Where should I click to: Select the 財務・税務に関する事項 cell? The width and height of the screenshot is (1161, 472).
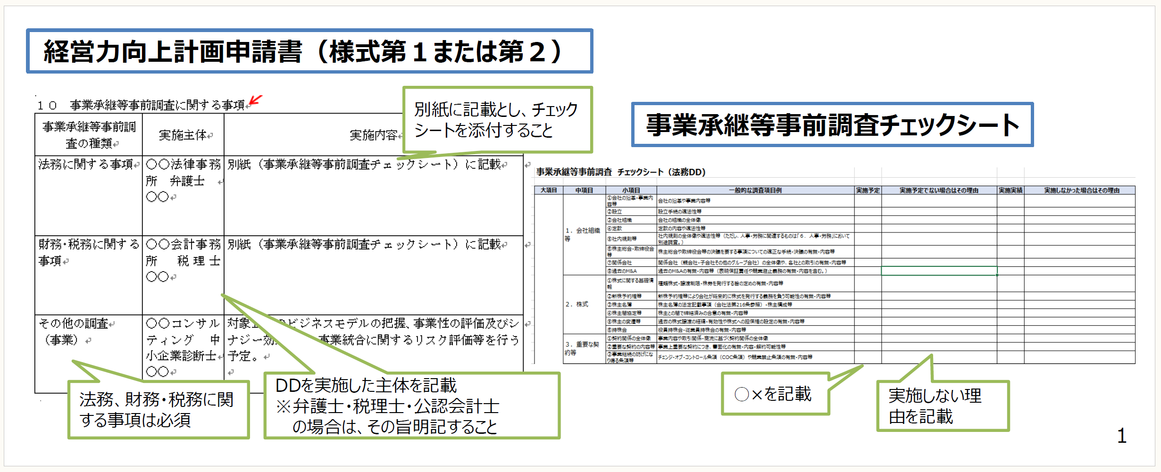(89, 275)
